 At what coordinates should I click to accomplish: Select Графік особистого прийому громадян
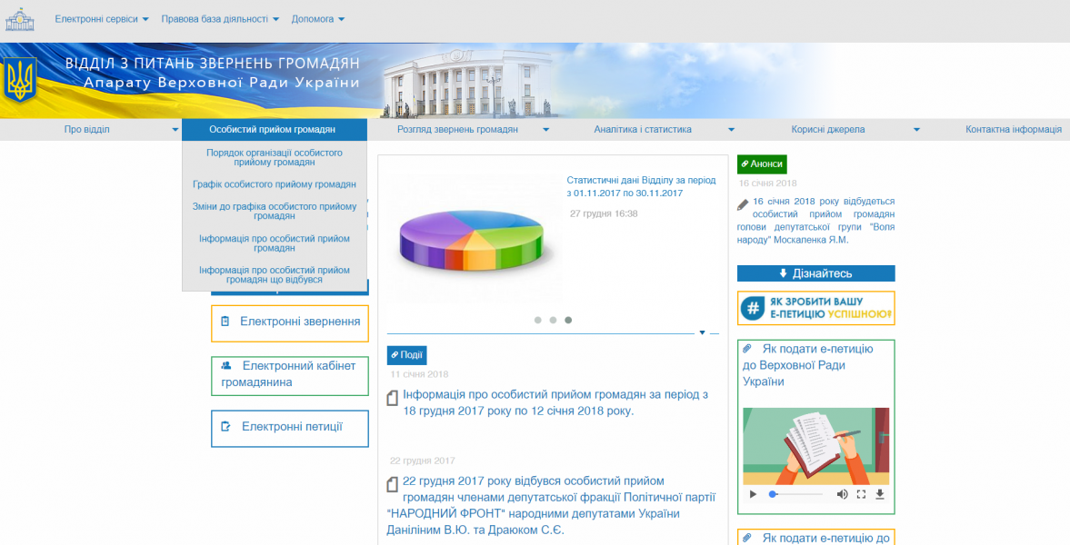click(275, 184)
